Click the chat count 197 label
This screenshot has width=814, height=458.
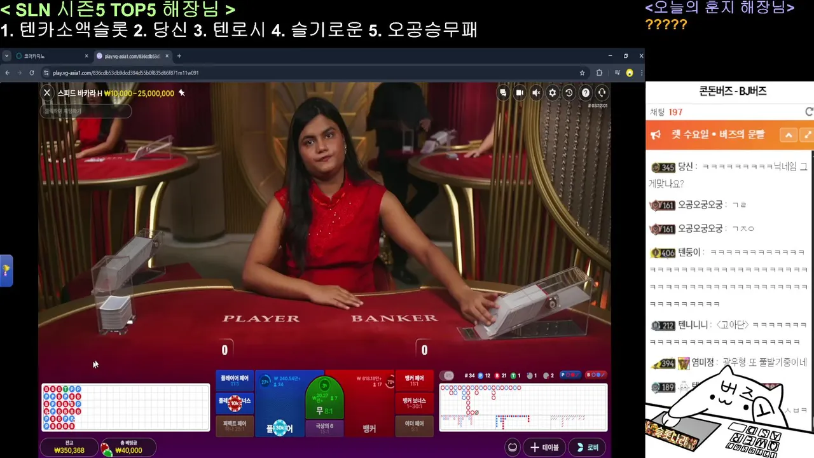click(666, 112)
